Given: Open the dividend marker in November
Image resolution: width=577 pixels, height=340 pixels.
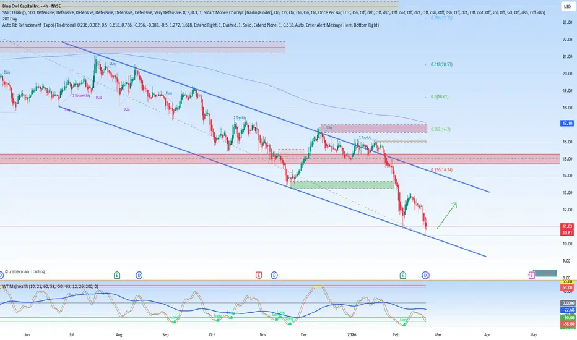Looking at the screenshot, I should point(274,275).
